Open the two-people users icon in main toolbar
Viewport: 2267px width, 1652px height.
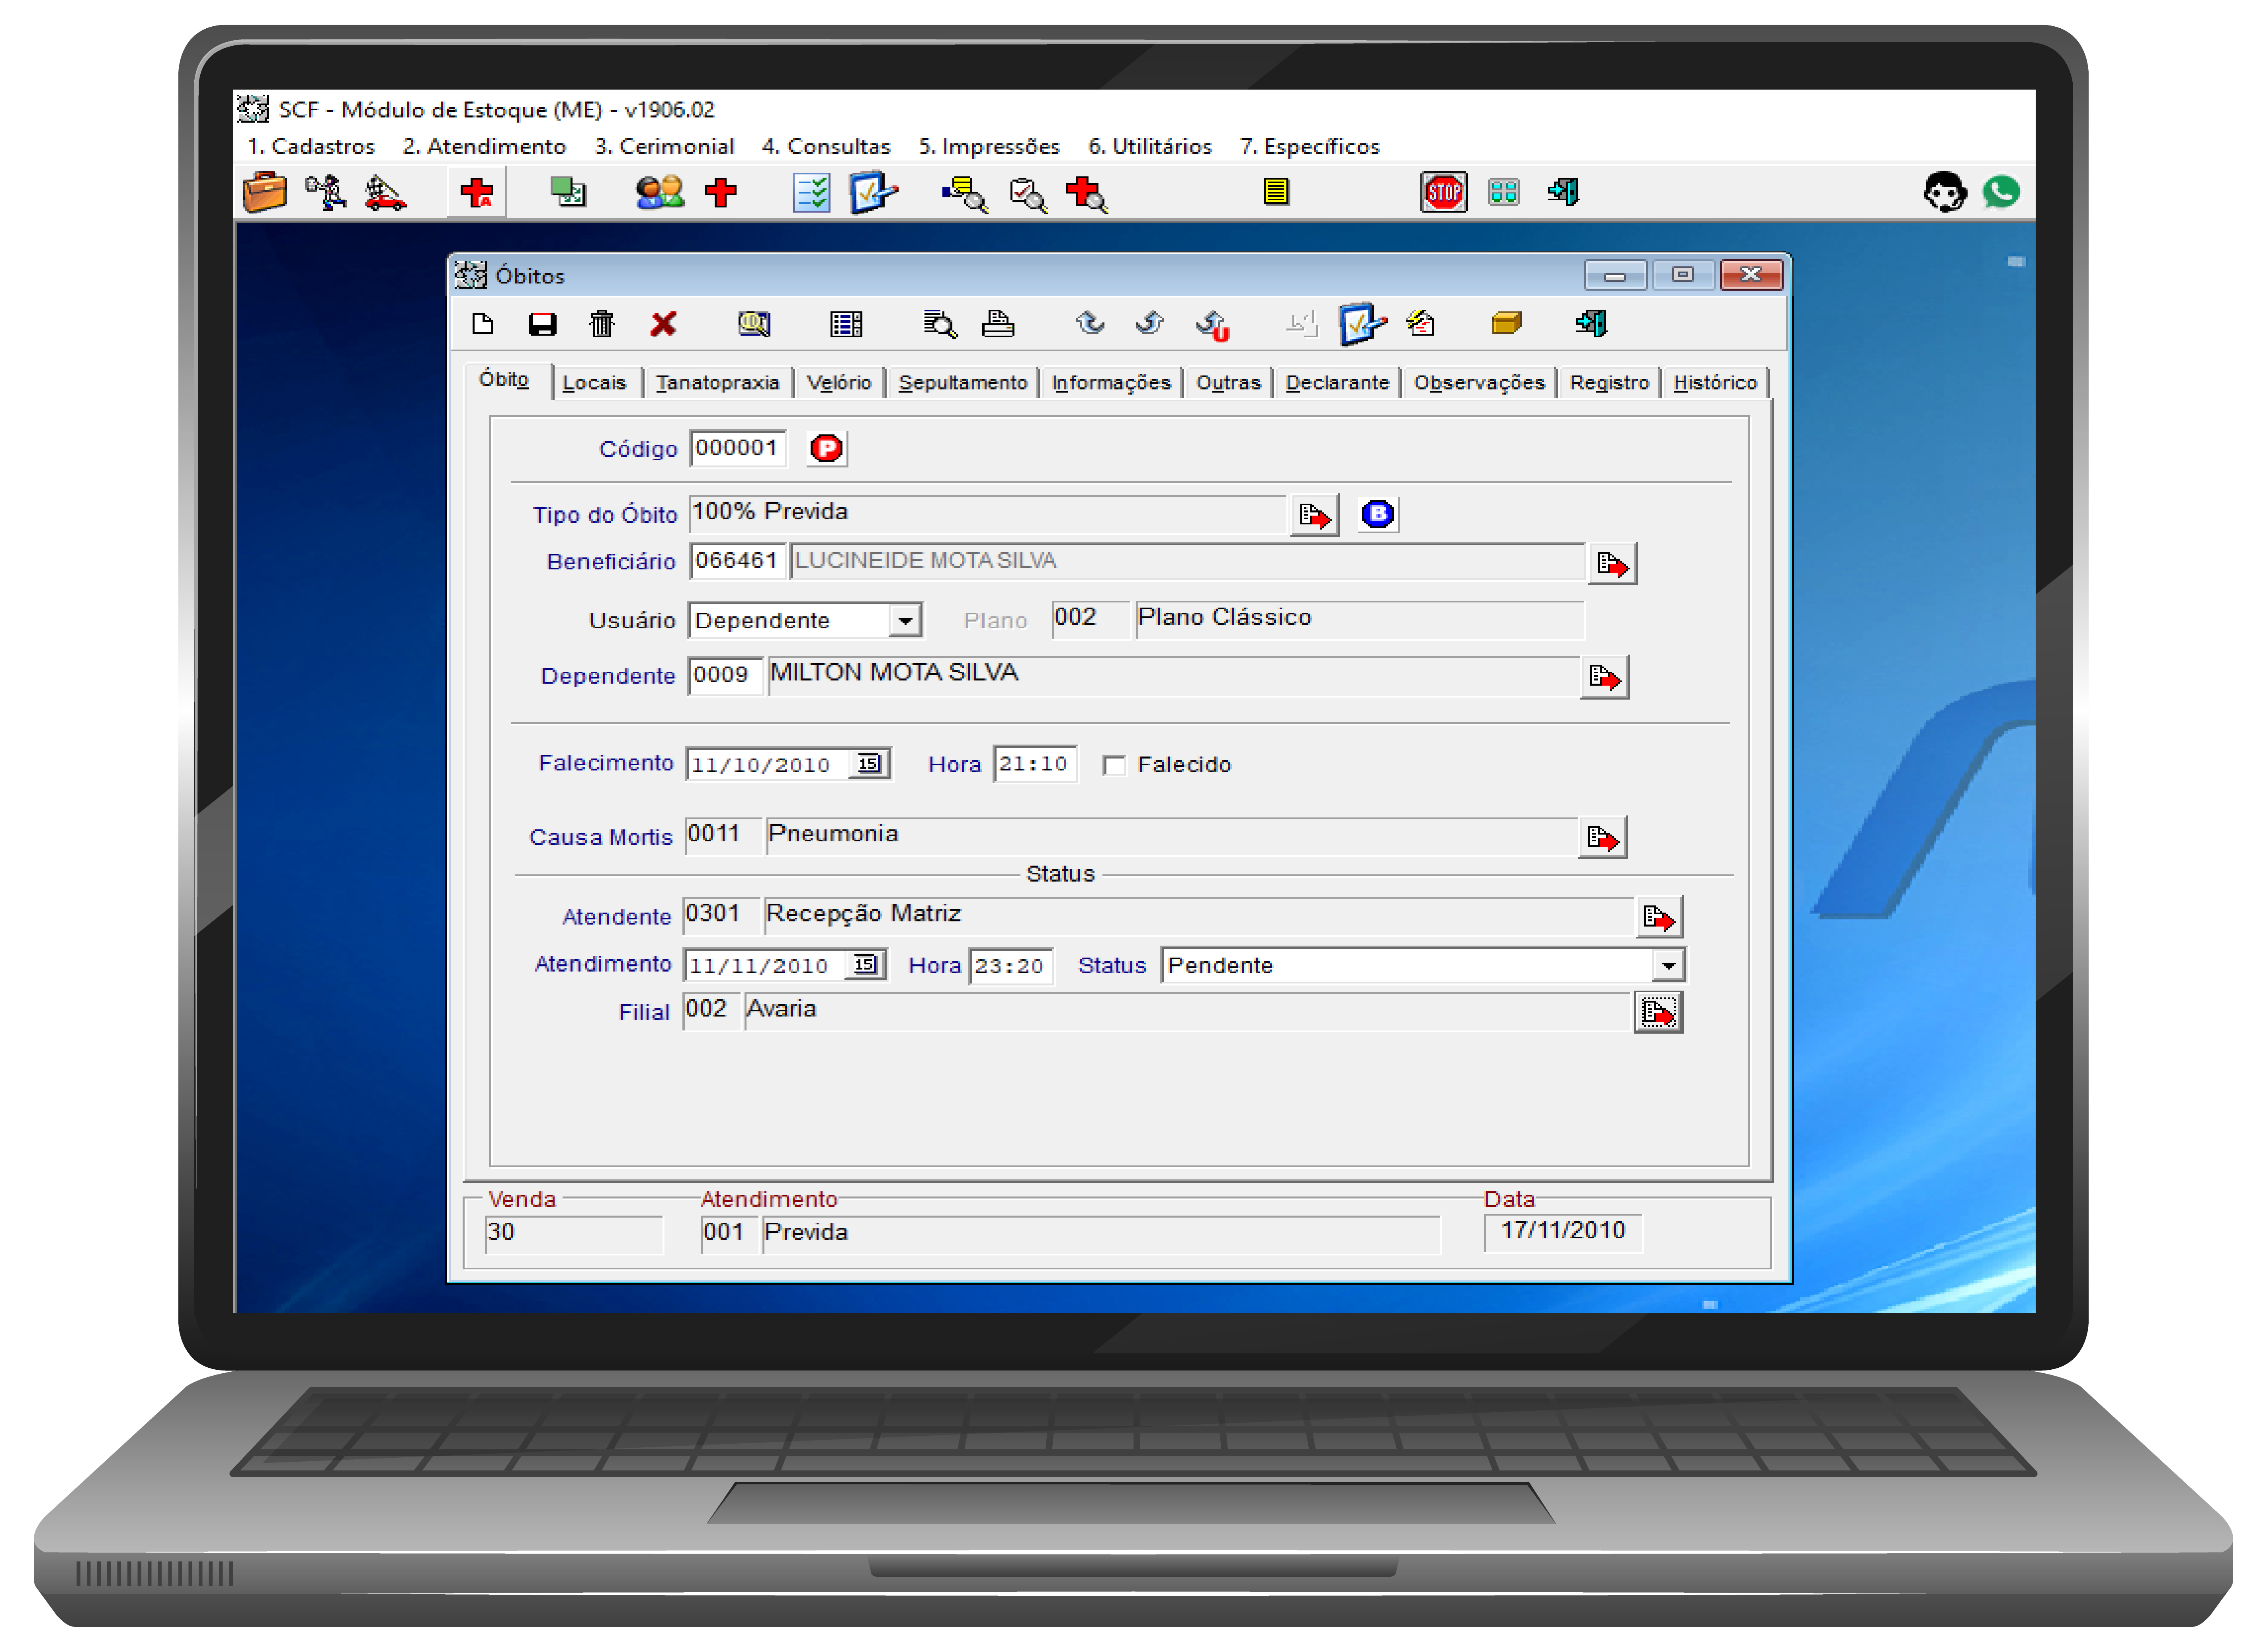pos(660,192)
